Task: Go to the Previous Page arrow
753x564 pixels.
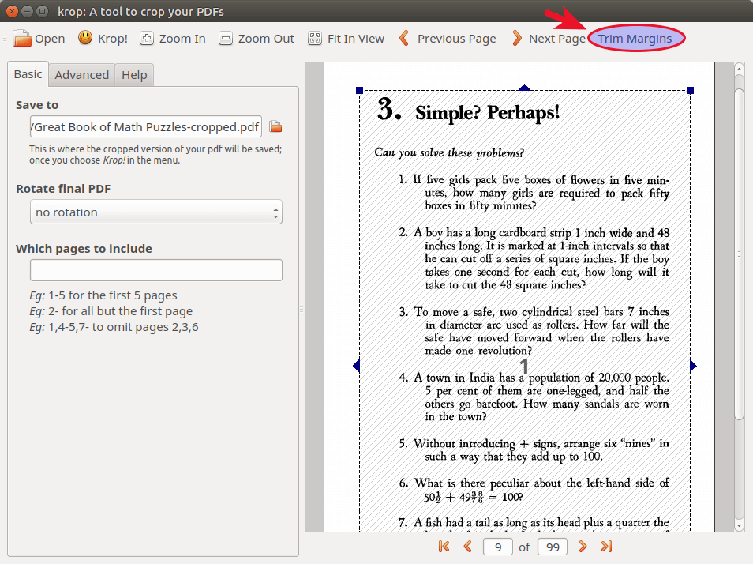Action: click(404, 38)
